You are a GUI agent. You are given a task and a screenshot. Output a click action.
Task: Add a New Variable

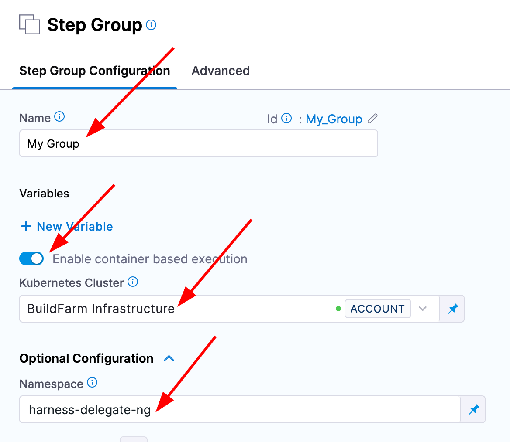pyautogui.click(x=66, y=227)
